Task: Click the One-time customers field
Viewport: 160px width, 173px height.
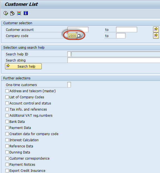Action: click(x=69, y=85)
